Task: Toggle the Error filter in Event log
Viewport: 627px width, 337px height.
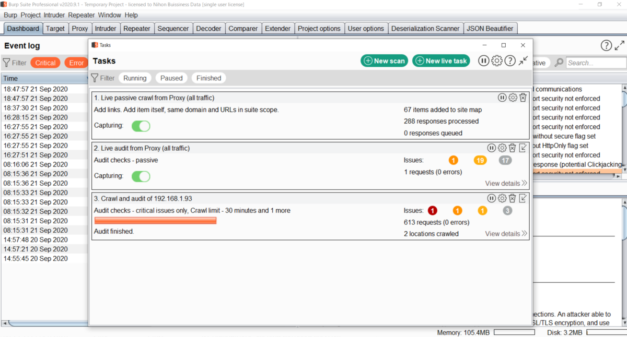Action: [x=76, y=63]
